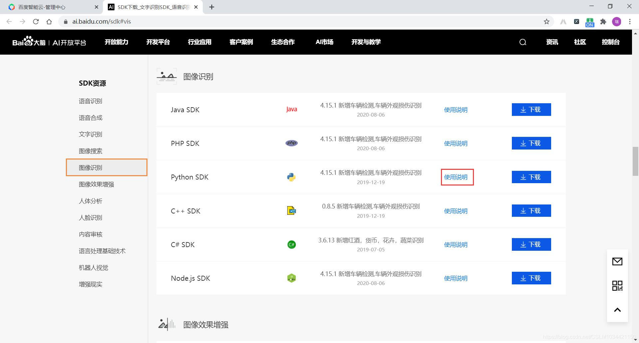
Task: Select 语音合成 in SDK sidebar
Action: pyautogui.click(x=91, y=118)
